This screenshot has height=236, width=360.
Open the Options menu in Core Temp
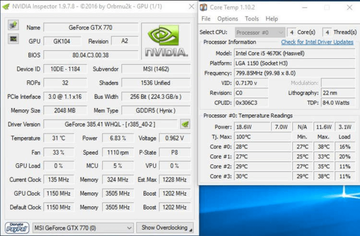pyautogui.click(x=227, y=19)
